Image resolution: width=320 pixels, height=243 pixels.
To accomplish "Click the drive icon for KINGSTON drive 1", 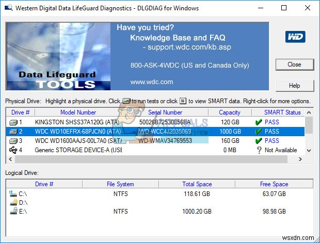I will tap(13, 122).
